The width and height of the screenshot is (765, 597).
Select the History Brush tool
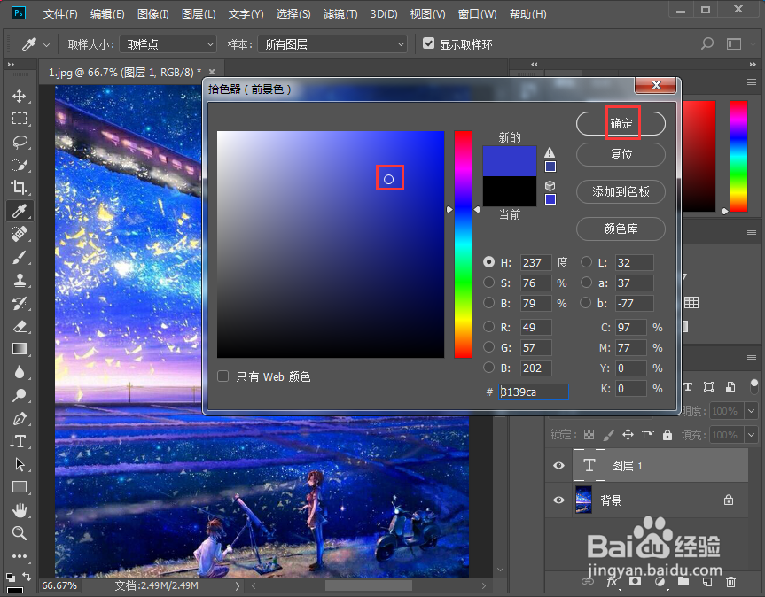click(x=19, y=303)
